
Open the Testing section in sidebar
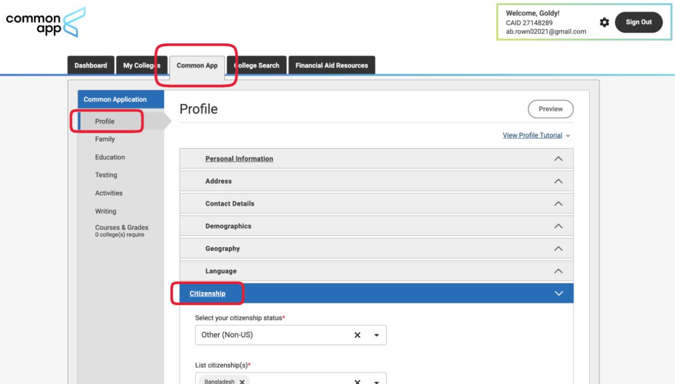tap(106, 175)
